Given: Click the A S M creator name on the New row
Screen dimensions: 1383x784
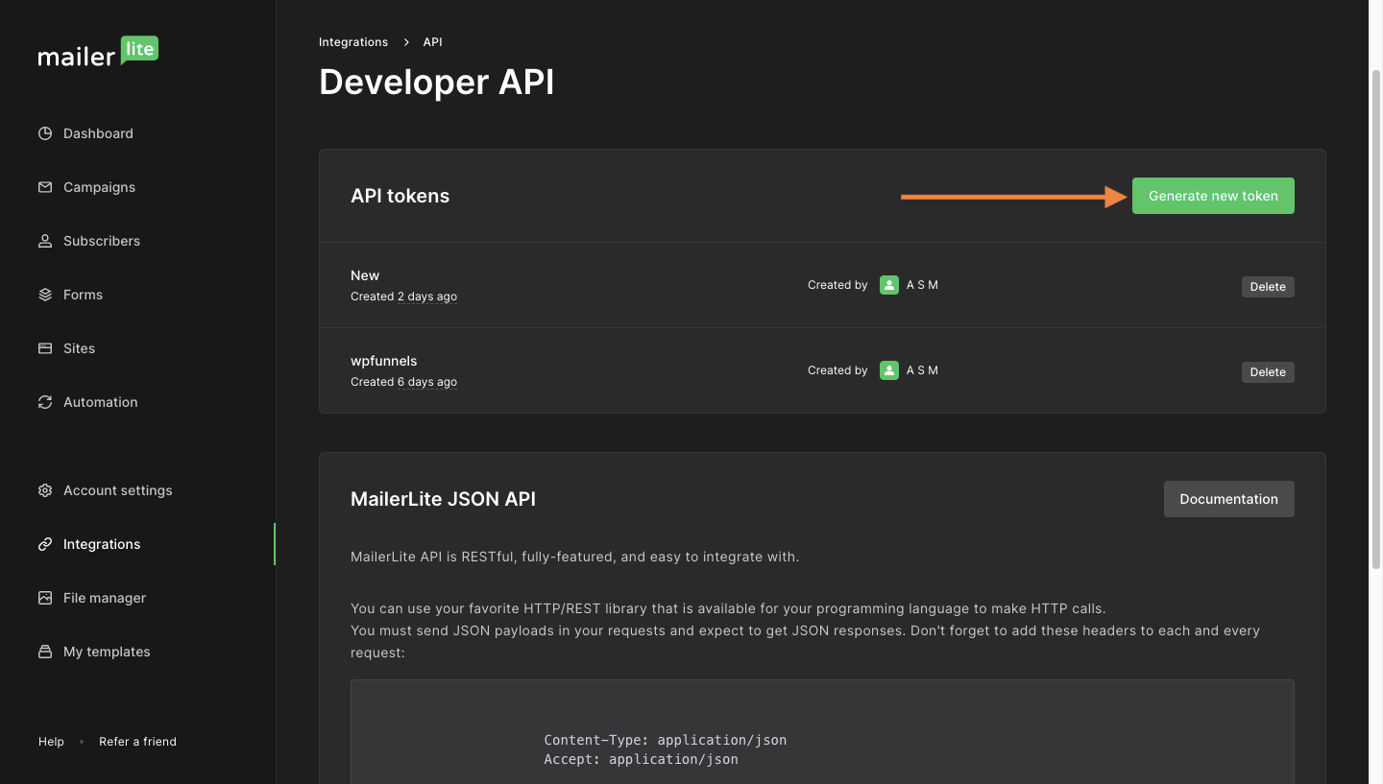Looking at the screenshot, I should tap(922, 285).
